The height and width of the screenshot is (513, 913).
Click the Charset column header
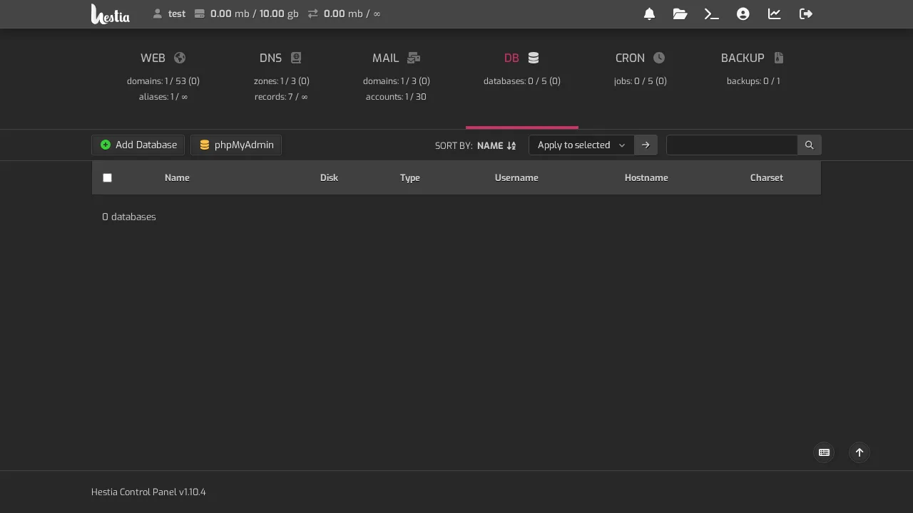(767, 177)
